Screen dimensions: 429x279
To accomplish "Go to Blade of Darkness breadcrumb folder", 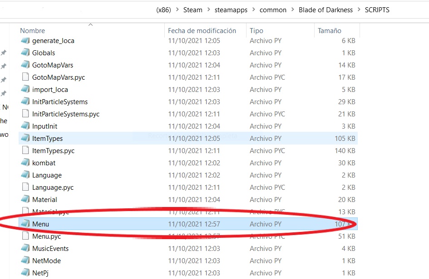I will 325,10.
